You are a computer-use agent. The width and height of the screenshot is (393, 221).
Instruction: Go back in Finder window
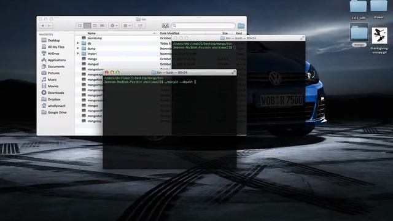43,26
